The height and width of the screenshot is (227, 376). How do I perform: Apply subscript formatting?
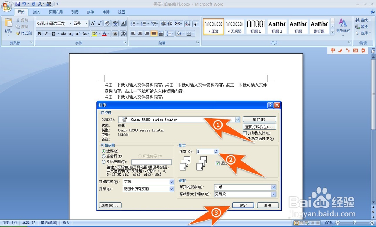point(71,34)
